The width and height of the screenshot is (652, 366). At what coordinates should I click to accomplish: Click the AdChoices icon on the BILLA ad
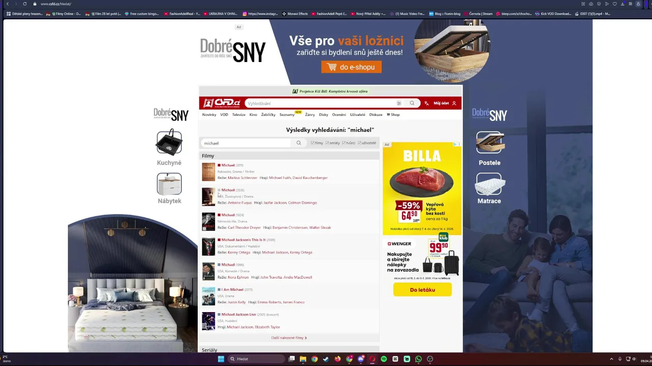455,144
